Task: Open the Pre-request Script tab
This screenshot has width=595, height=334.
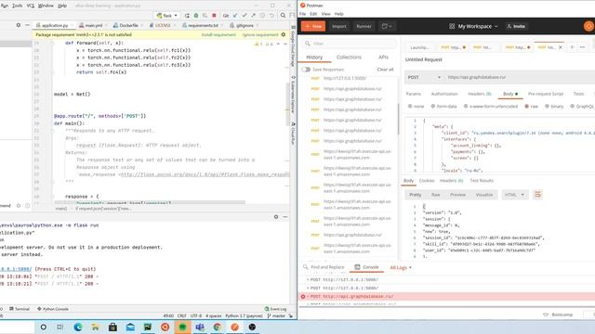Action: (546, 94)
